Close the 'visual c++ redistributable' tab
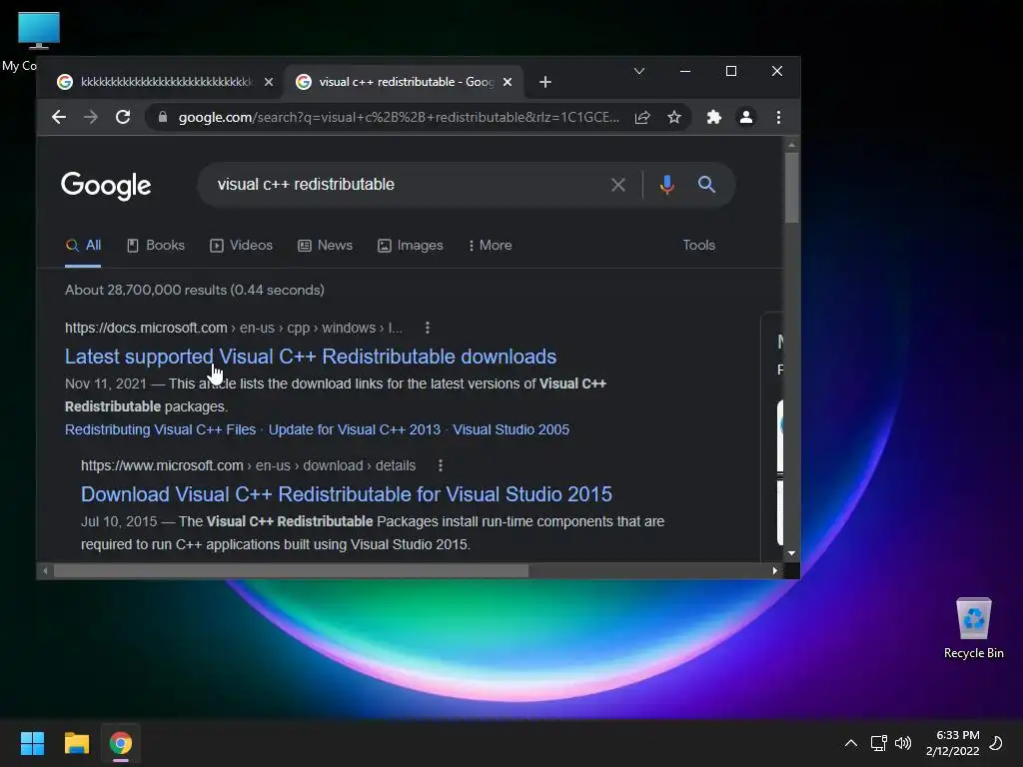The width and height of the screenshot is (1023, 767). coord(508,82)
